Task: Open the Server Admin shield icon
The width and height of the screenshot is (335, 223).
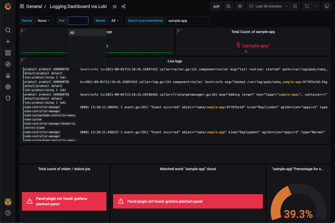Action: pos(8,98)
